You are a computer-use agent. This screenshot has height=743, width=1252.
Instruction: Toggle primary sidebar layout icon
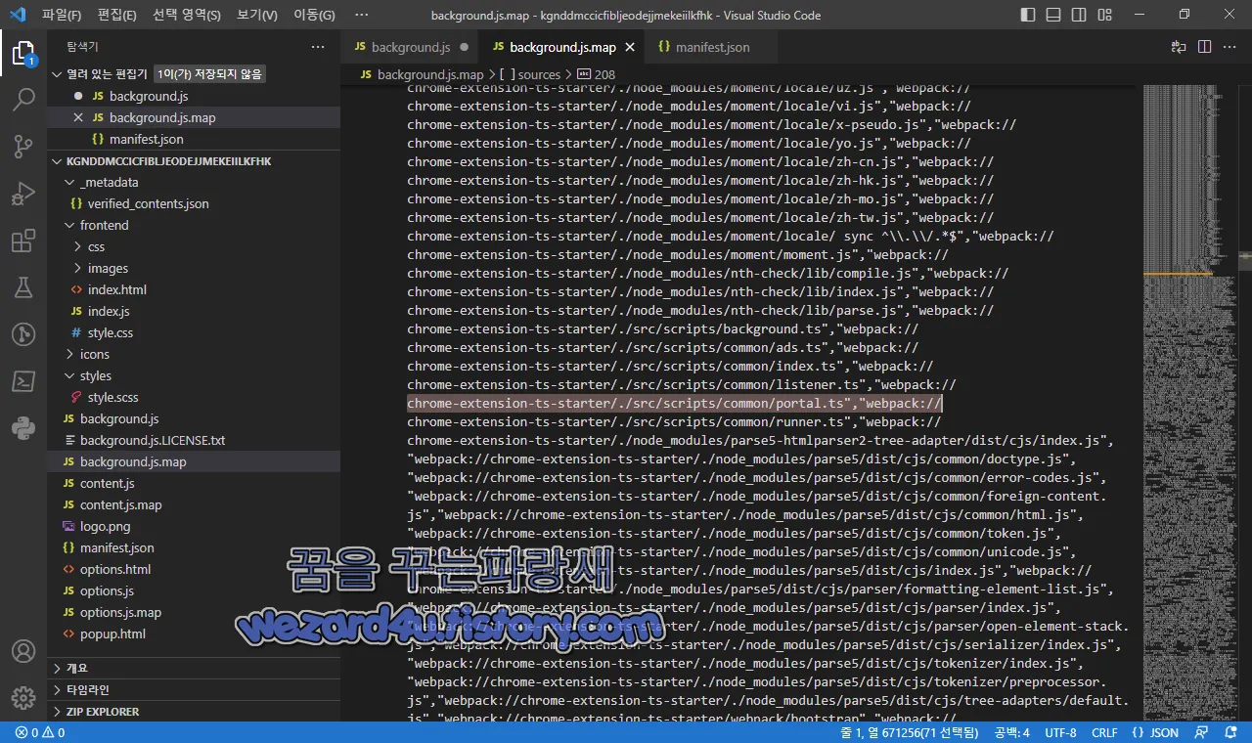coord(1028,15)
